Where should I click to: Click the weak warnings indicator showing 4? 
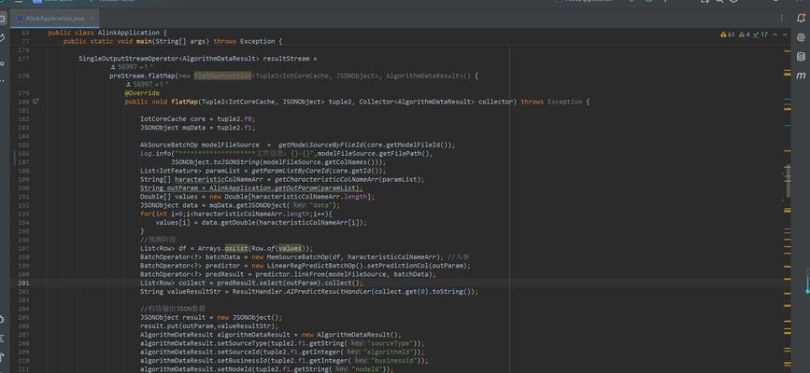point(745,35)
